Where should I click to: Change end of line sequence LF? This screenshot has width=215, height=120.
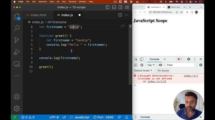tap(64, 117)
